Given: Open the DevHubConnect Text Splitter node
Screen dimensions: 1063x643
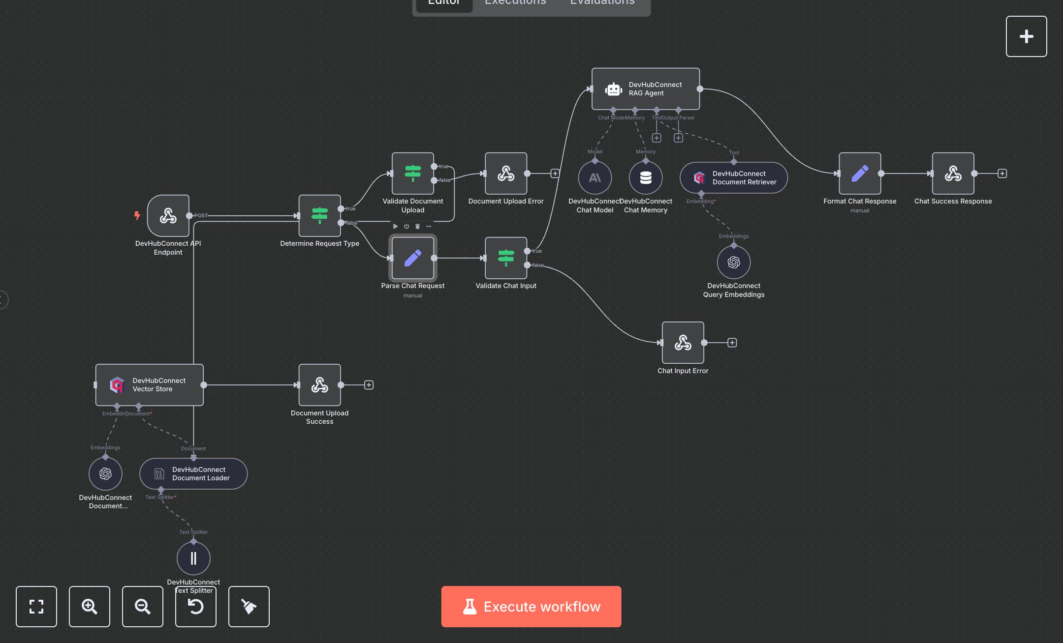Looking at the screenshot, I should (x=193, y=558).
